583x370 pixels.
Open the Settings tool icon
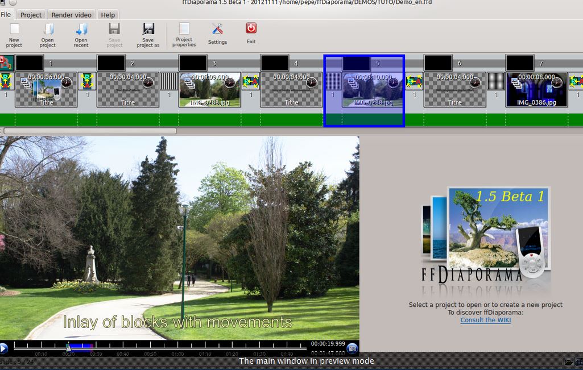tap(217, 34)
